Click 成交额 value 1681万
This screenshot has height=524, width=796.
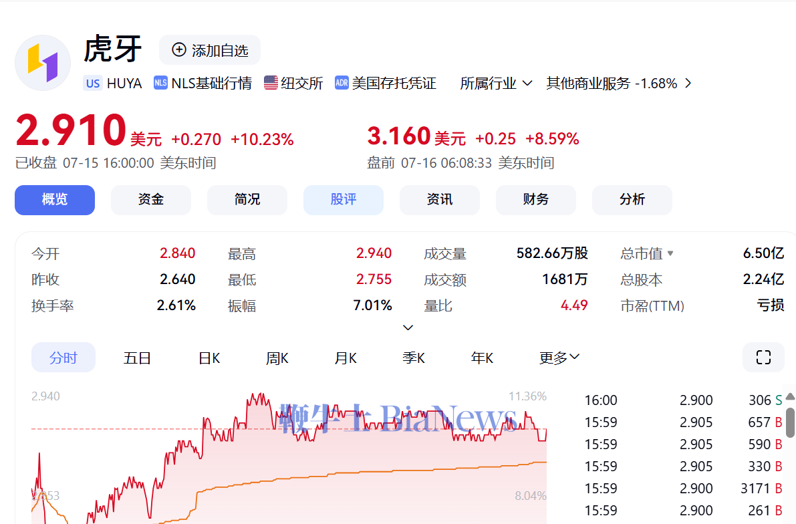(565, 279)
